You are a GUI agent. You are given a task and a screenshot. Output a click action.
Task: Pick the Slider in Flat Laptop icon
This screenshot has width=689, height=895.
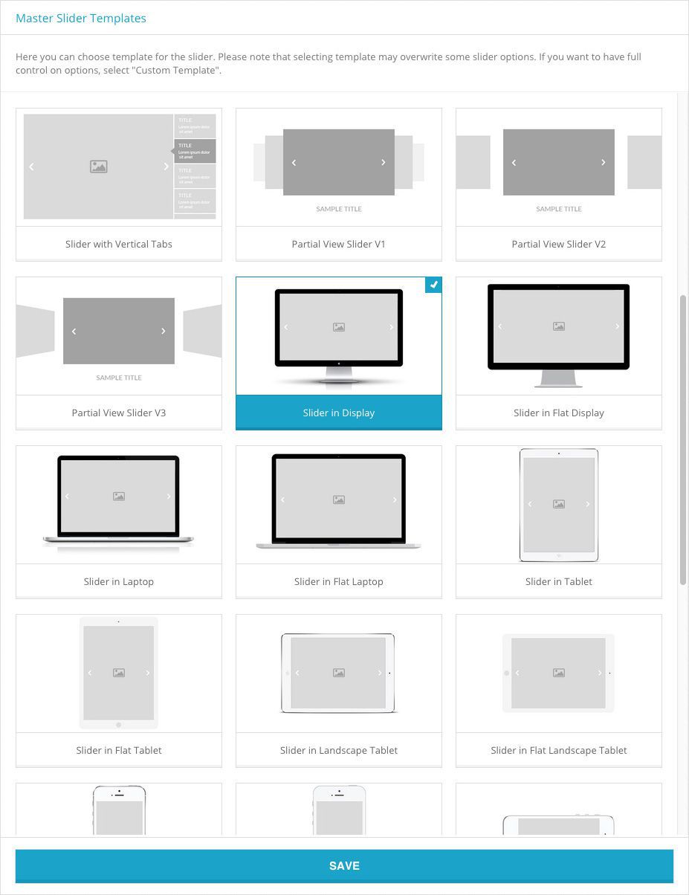338,500
